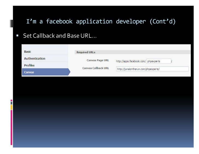
Task: Click the 'Canvas Page URL' label
Action: (98, 60)
